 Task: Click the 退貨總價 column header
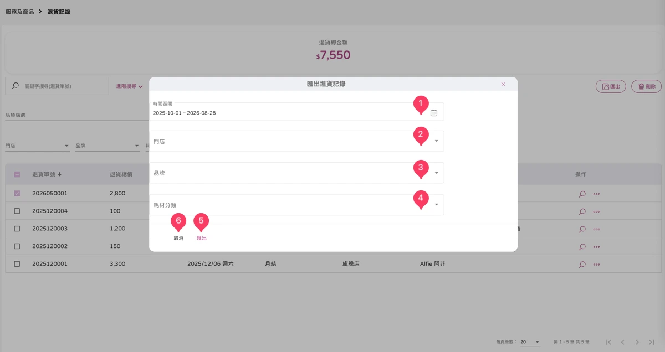(x=121, y=174)
